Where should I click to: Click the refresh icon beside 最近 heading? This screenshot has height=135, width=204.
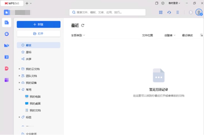point(83,26)
